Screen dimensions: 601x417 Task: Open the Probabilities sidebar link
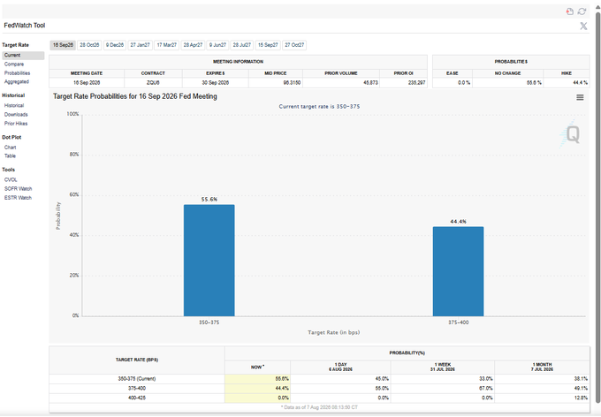point(17,72)
